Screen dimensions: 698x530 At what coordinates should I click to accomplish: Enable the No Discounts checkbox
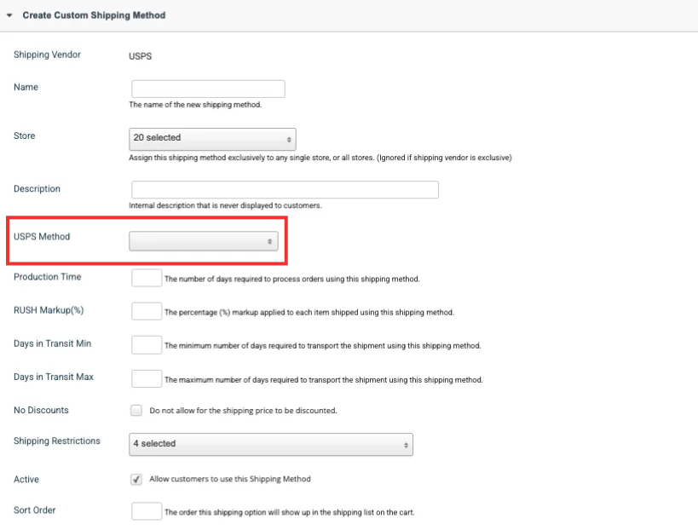tap(136, 411)
